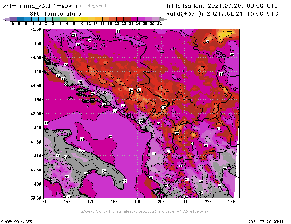The height and width of the screenshot is (224, 291).
Task: Click the 42N latitude label
Action: click(x=37, y=128)
